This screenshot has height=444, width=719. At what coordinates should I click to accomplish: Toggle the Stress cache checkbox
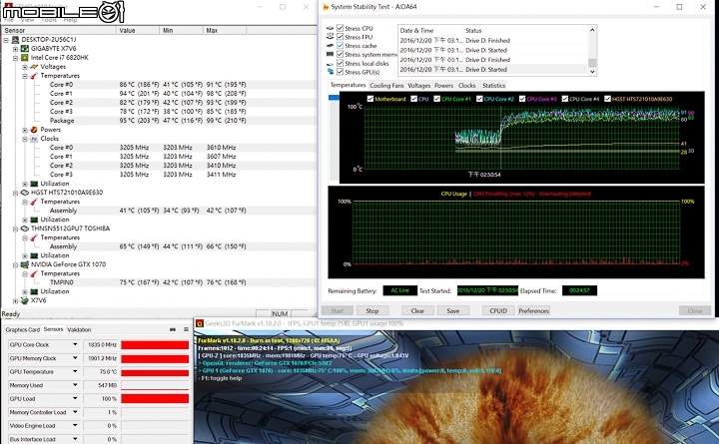[340, 45]
